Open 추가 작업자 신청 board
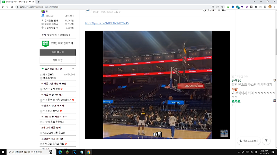Image resolution: width=277 pixels, height=155 pixels. pyautogui.click(x=52, y=89)
